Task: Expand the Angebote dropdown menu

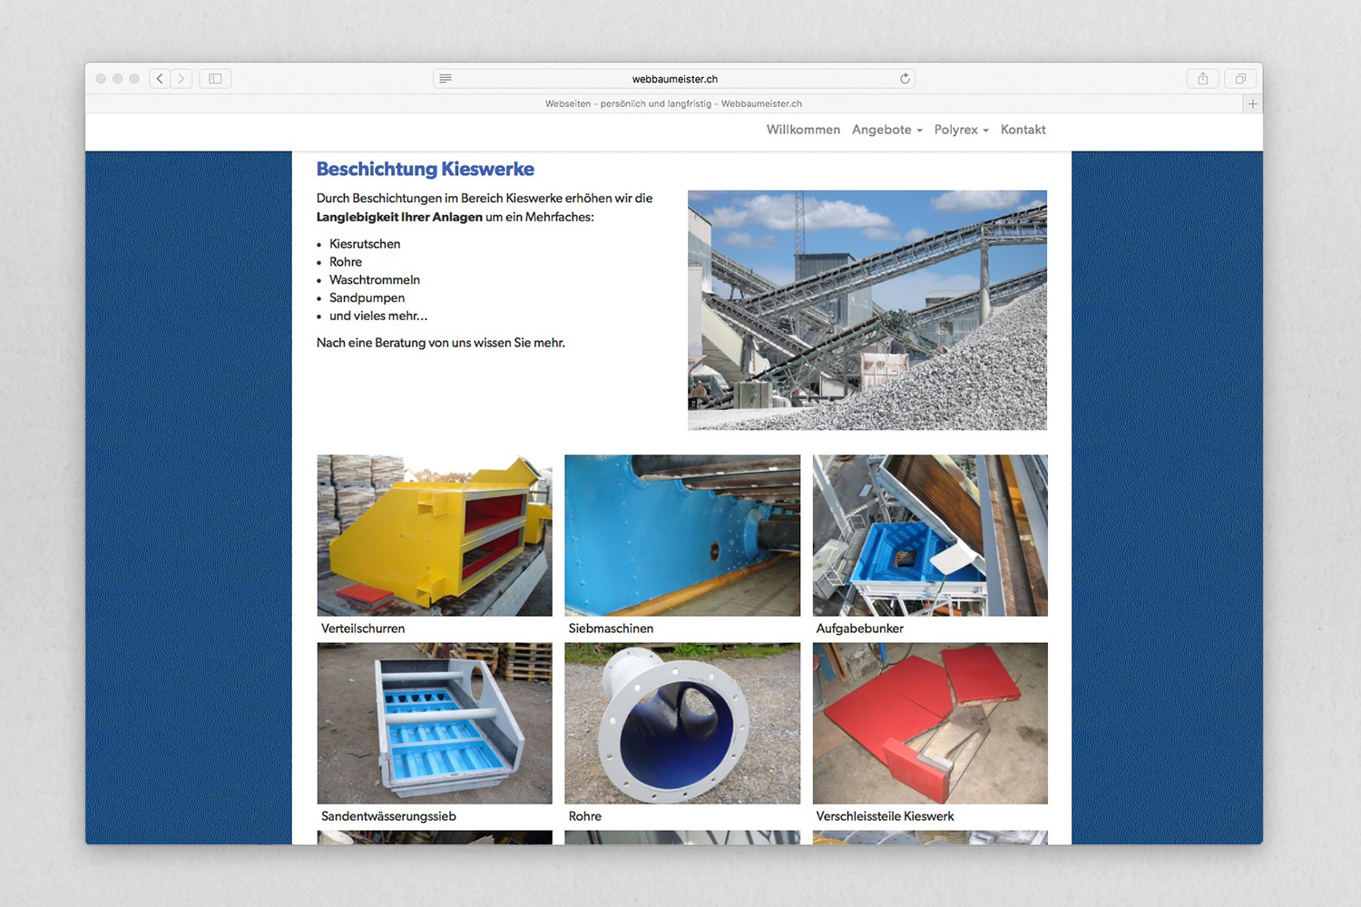Action: (886, 130)
